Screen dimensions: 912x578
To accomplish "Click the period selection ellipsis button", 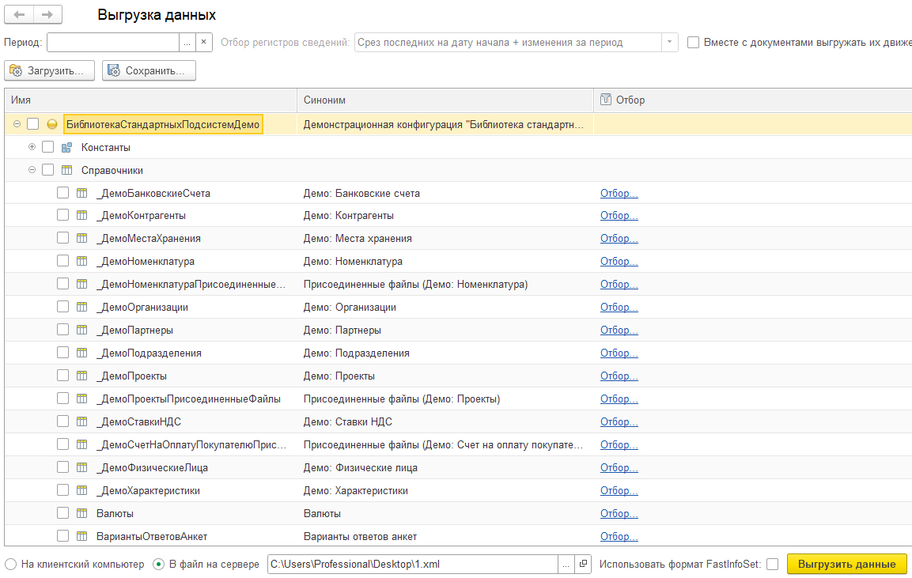I will pos(187,43).
